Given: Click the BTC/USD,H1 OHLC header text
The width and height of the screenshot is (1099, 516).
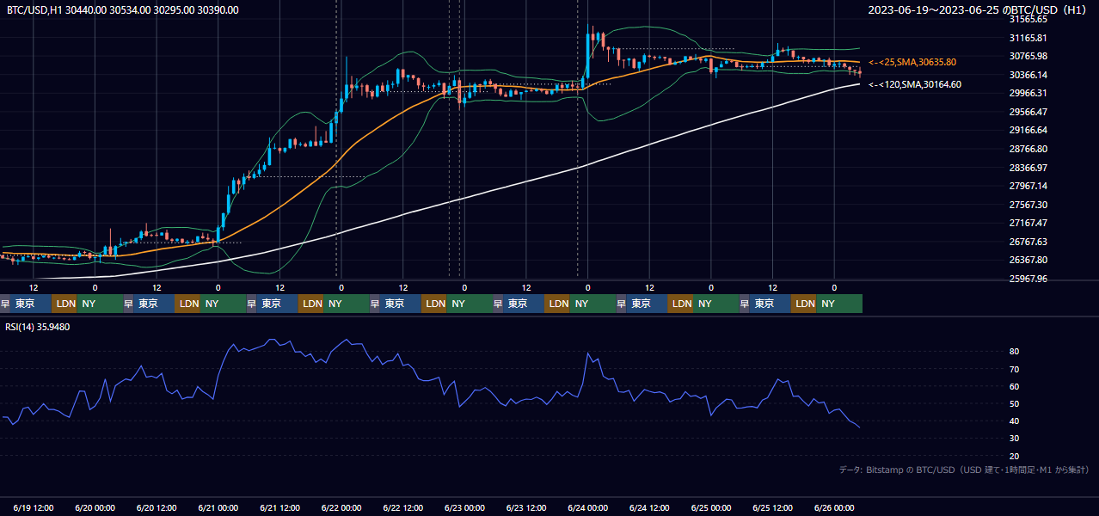Looking at the screenshot, I should click(123, 9).
